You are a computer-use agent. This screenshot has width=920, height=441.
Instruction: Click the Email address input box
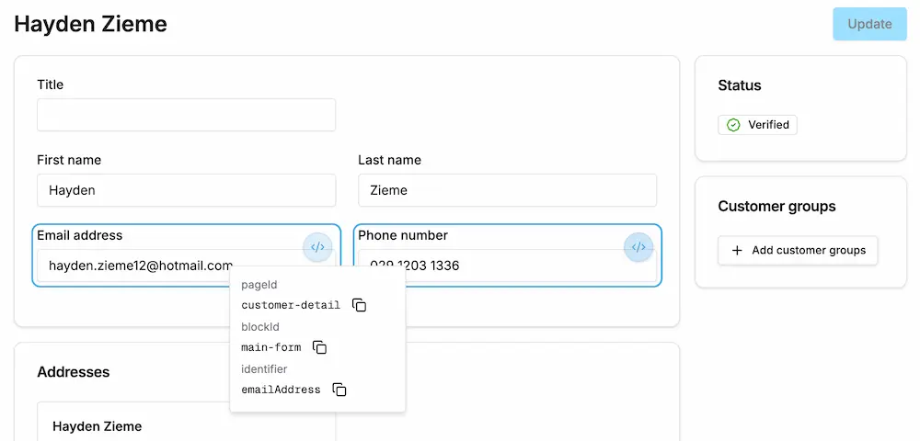coord(138,266)
